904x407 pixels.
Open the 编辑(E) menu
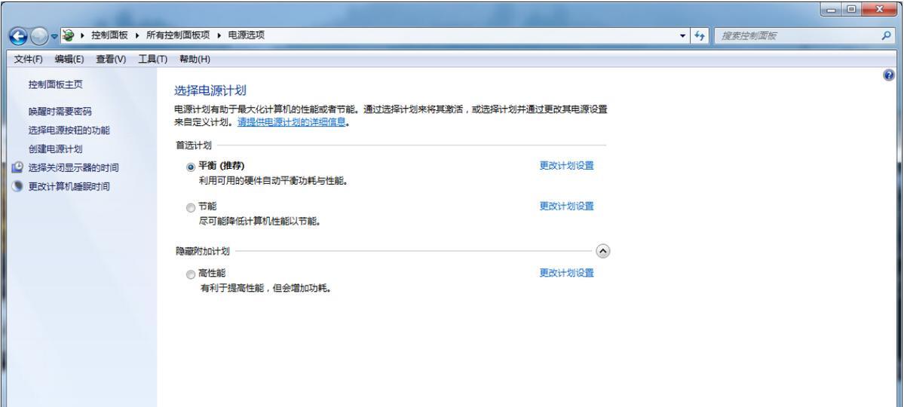(69, 60)
